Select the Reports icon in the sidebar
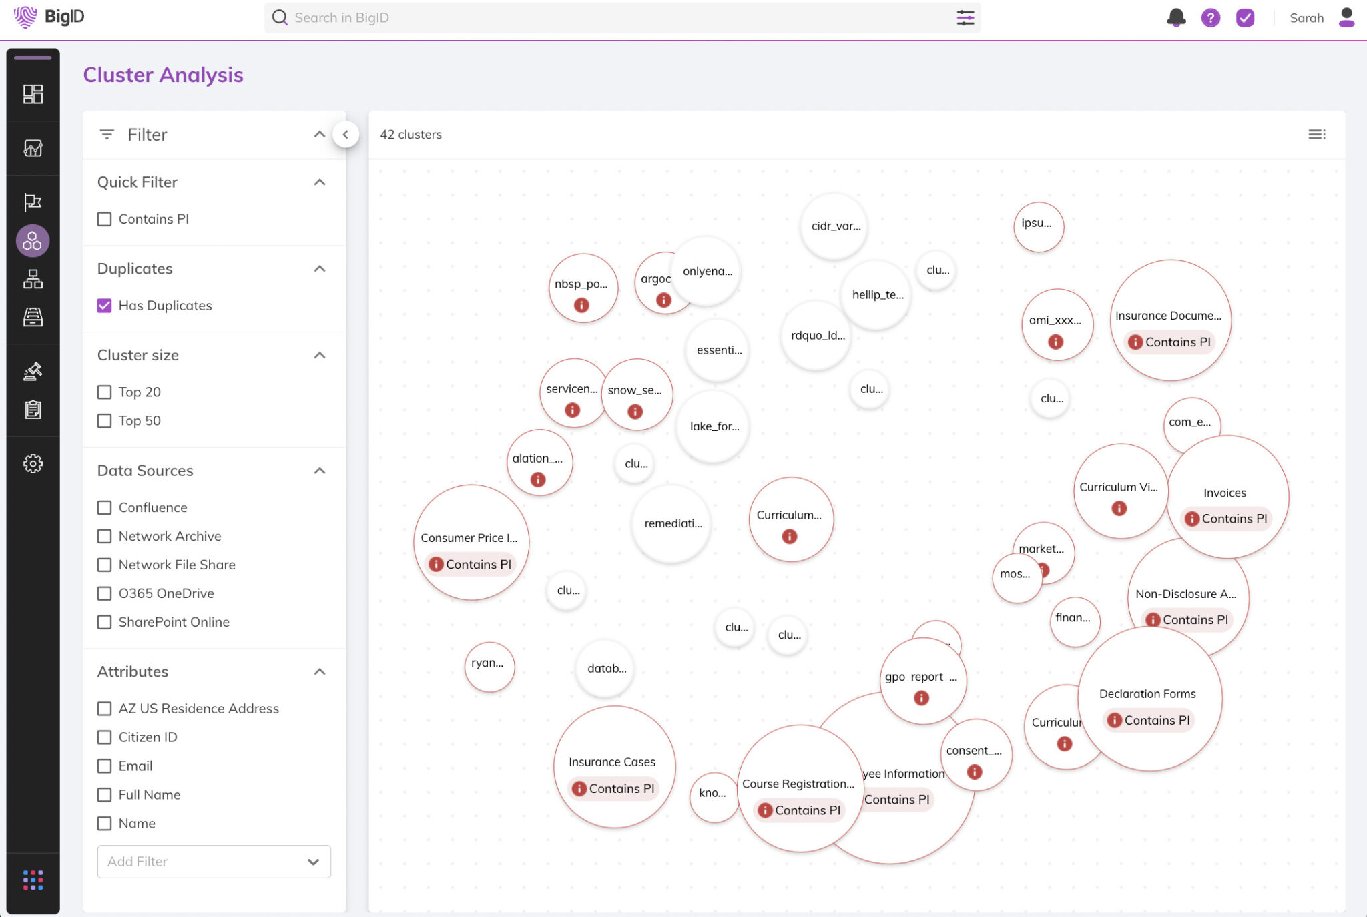Image resolution: width=1367 pixels, height=917 pixels. click(x=32, y=148)
